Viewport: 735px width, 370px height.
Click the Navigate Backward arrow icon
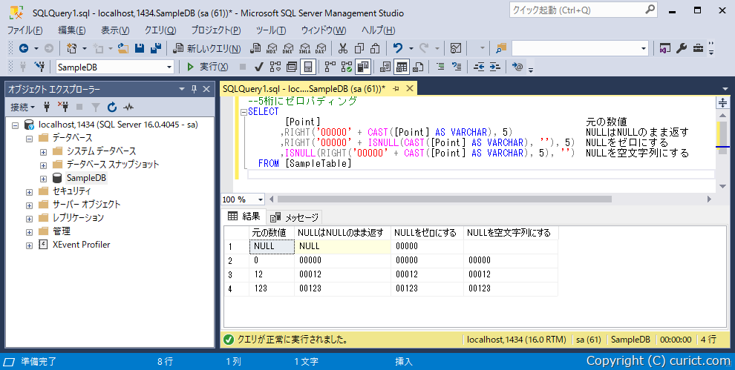point(24,48)
